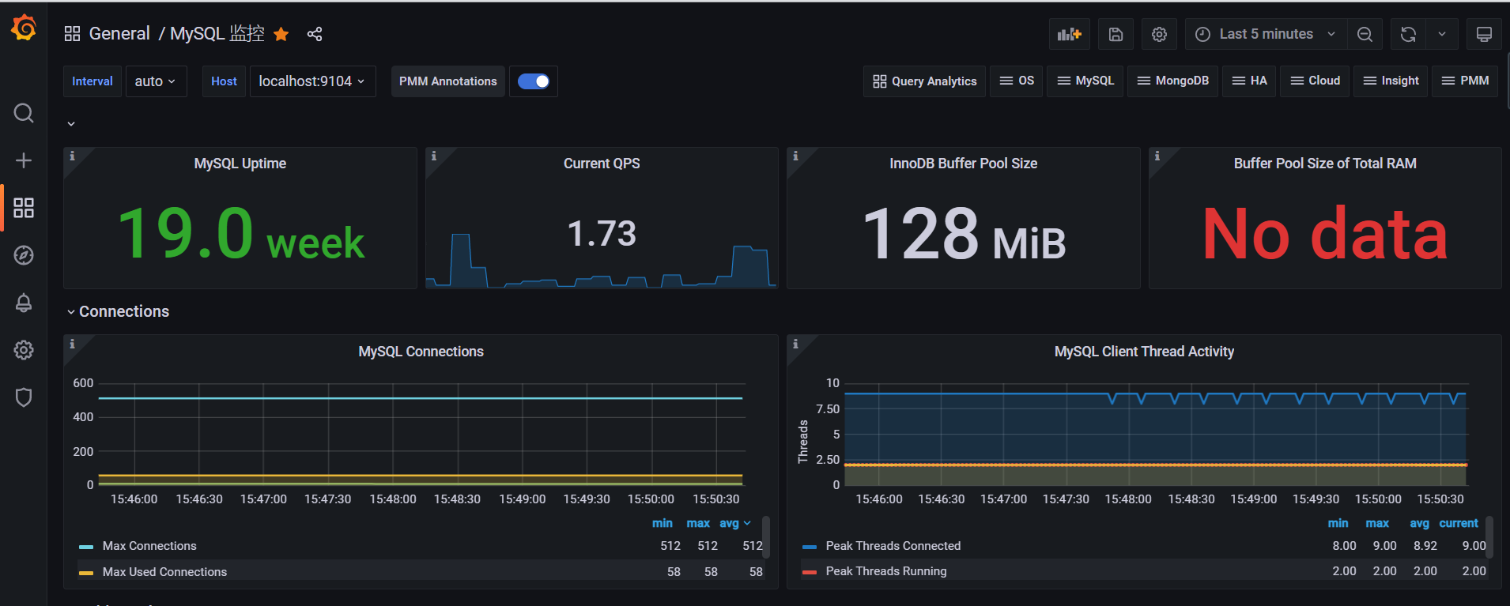
Task: Go to the General folder breadcrumb
Action: [x=119, y=34]
